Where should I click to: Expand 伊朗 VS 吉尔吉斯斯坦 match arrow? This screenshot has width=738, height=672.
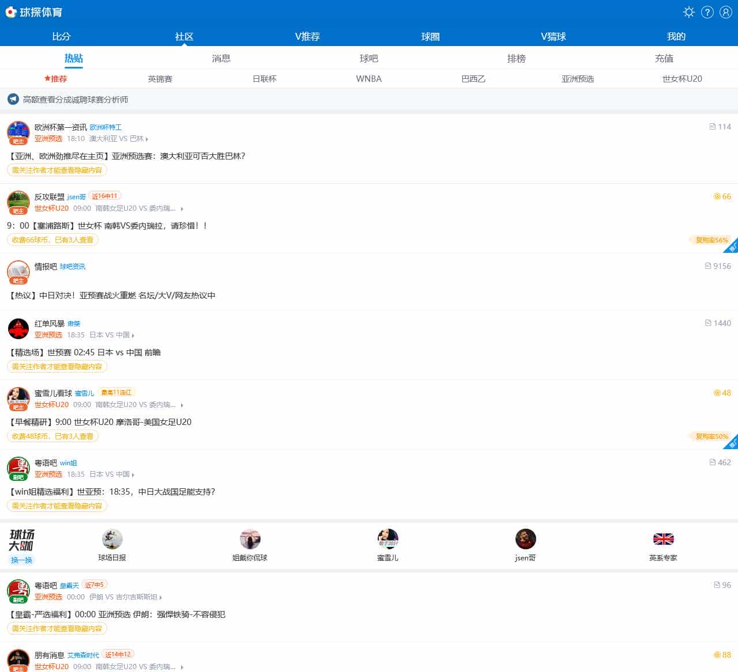pyautogui.click(x=161, y=598)
